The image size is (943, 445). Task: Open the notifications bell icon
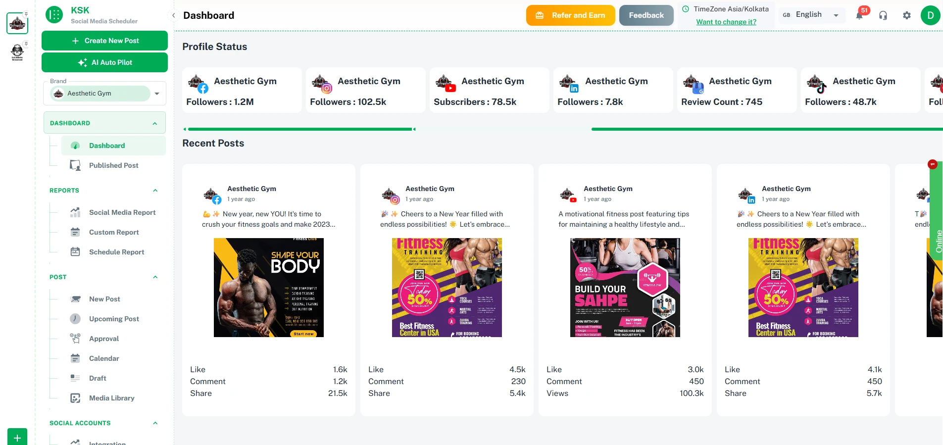(x=859, y=15)
